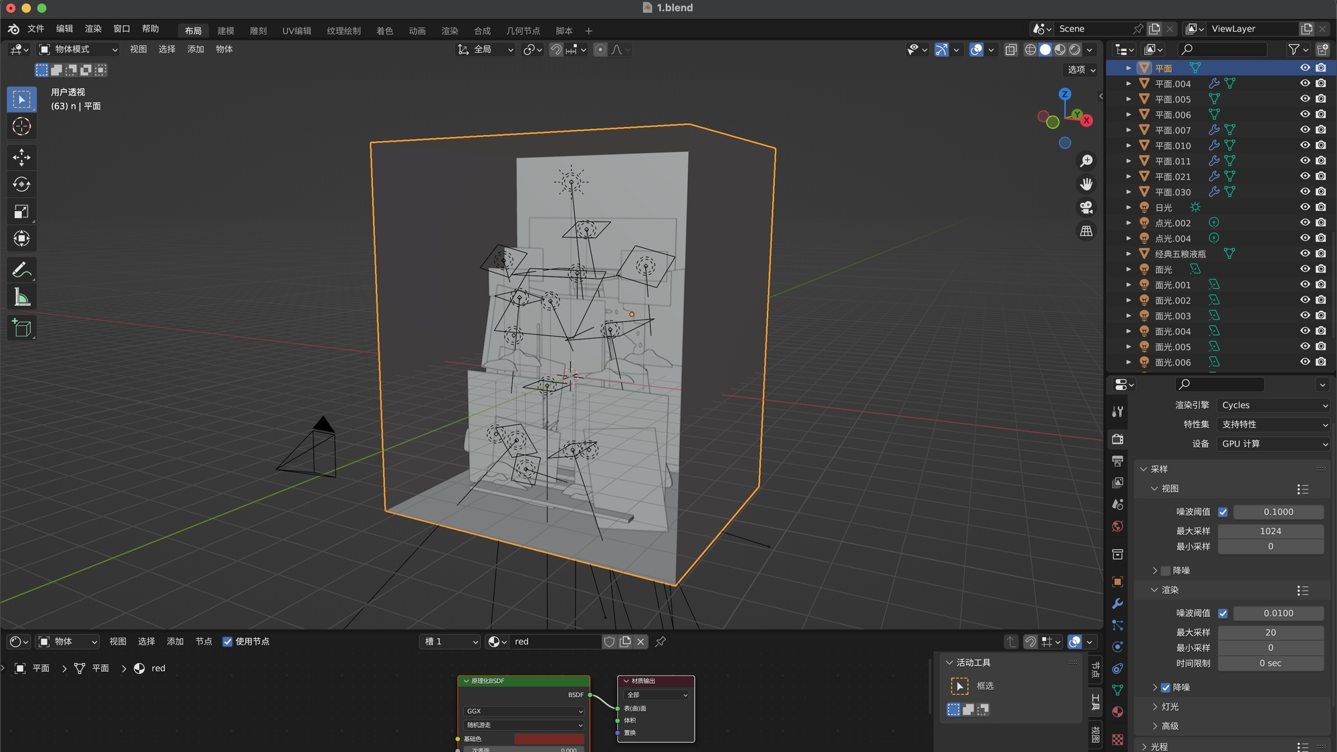The height and width of the screenshot is (752, 1337).
Task: Hide 平面.004 in viewport via eye icon
Action: pos(1305,84)
